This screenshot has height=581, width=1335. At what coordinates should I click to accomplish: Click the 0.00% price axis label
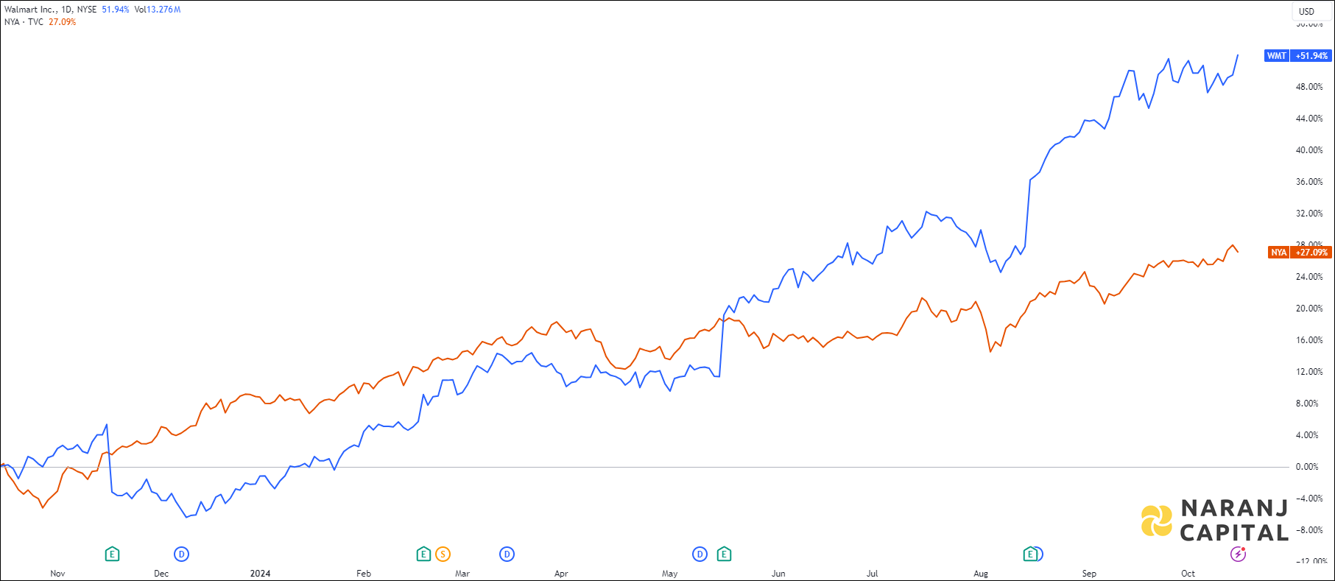[1307, 467]
